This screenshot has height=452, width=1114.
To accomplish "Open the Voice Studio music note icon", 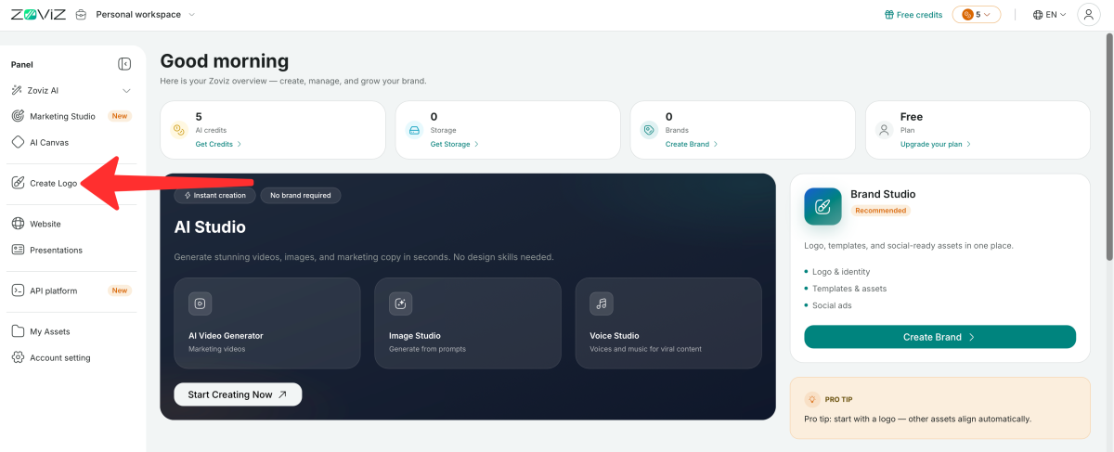I will point(602,303).
